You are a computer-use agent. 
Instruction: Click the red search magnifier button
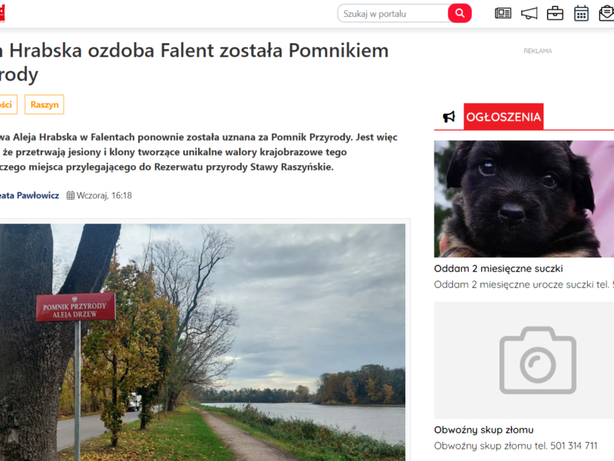[459, 13]
